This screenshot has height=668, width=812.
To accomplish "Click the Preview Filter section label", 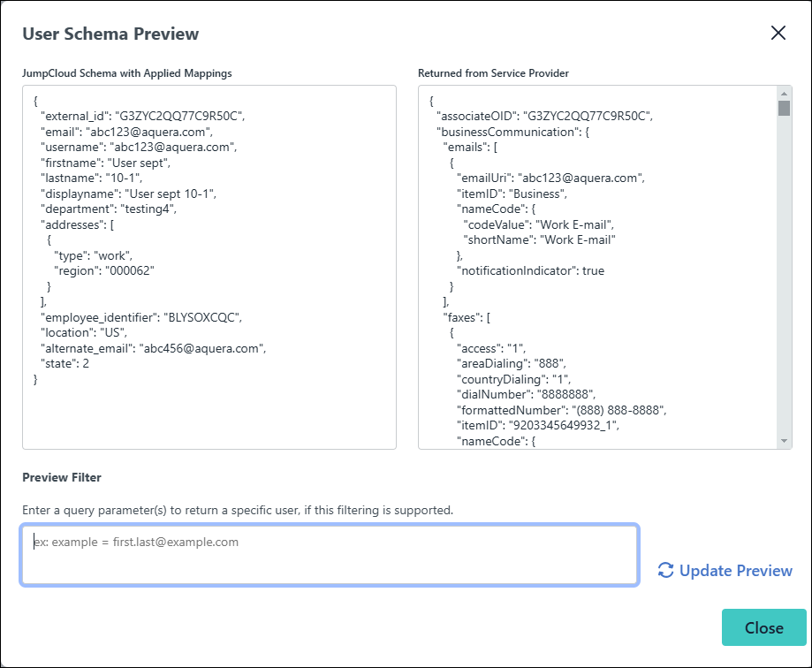I will (62, 477).
